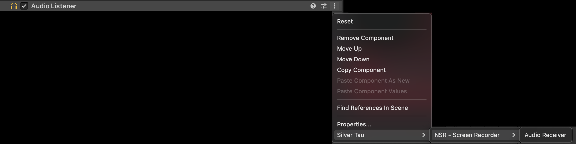
Task: Click the Audio Listener headphones icon
Action: pos(14,6)
